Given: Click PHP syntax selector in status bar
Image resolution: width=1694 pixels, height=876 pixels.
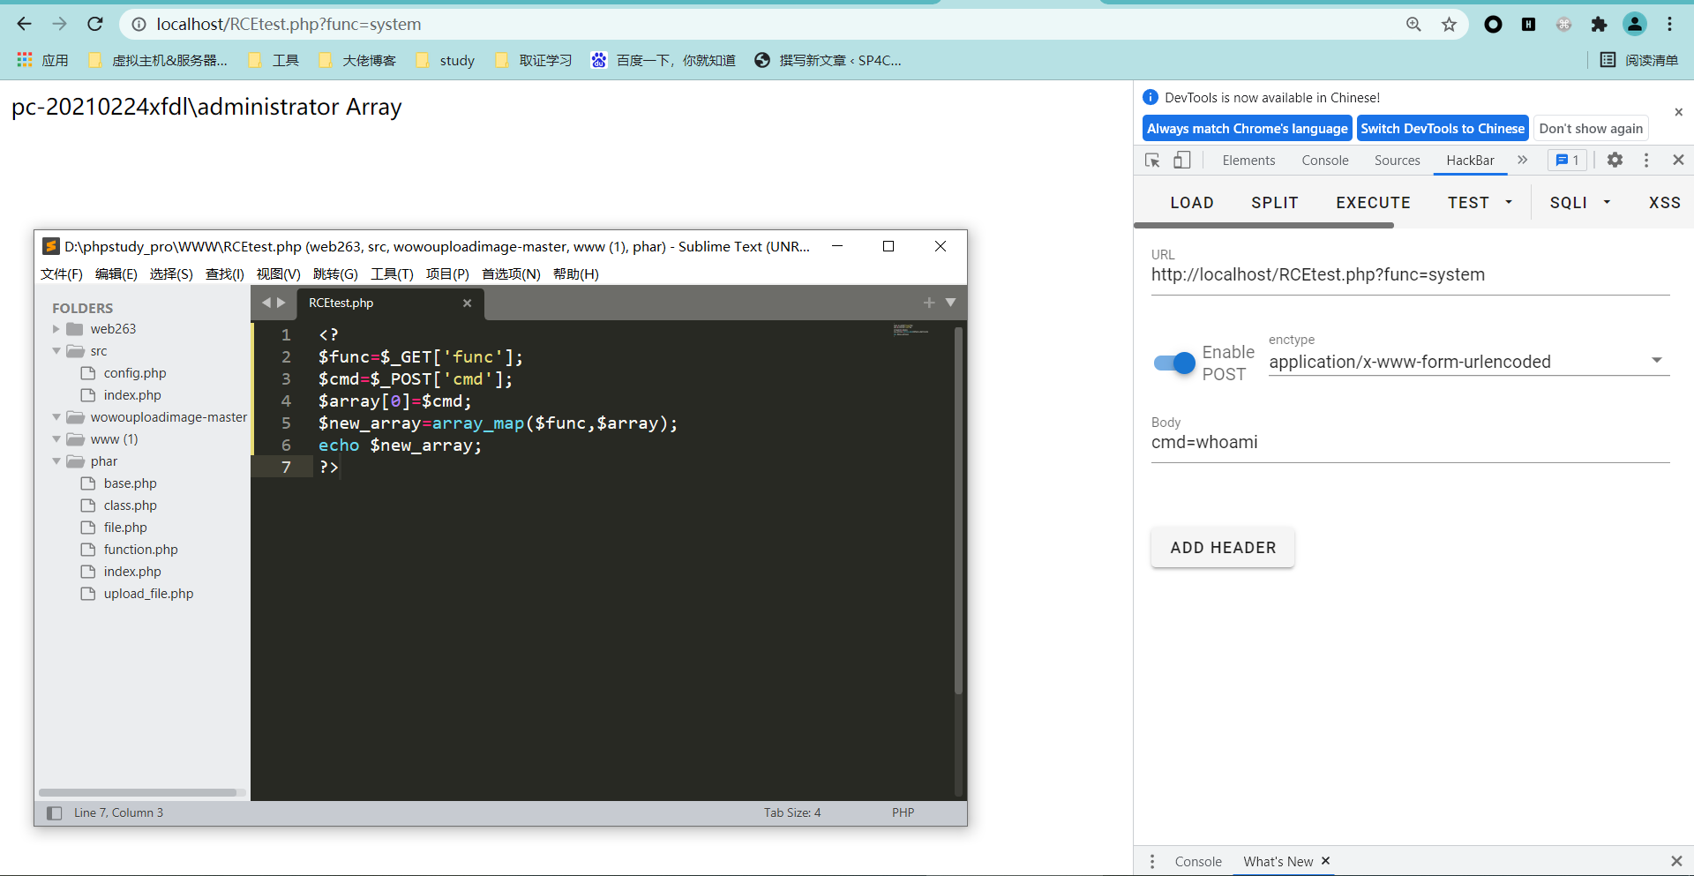Looking at the screenshot, I should pos(903,812).
